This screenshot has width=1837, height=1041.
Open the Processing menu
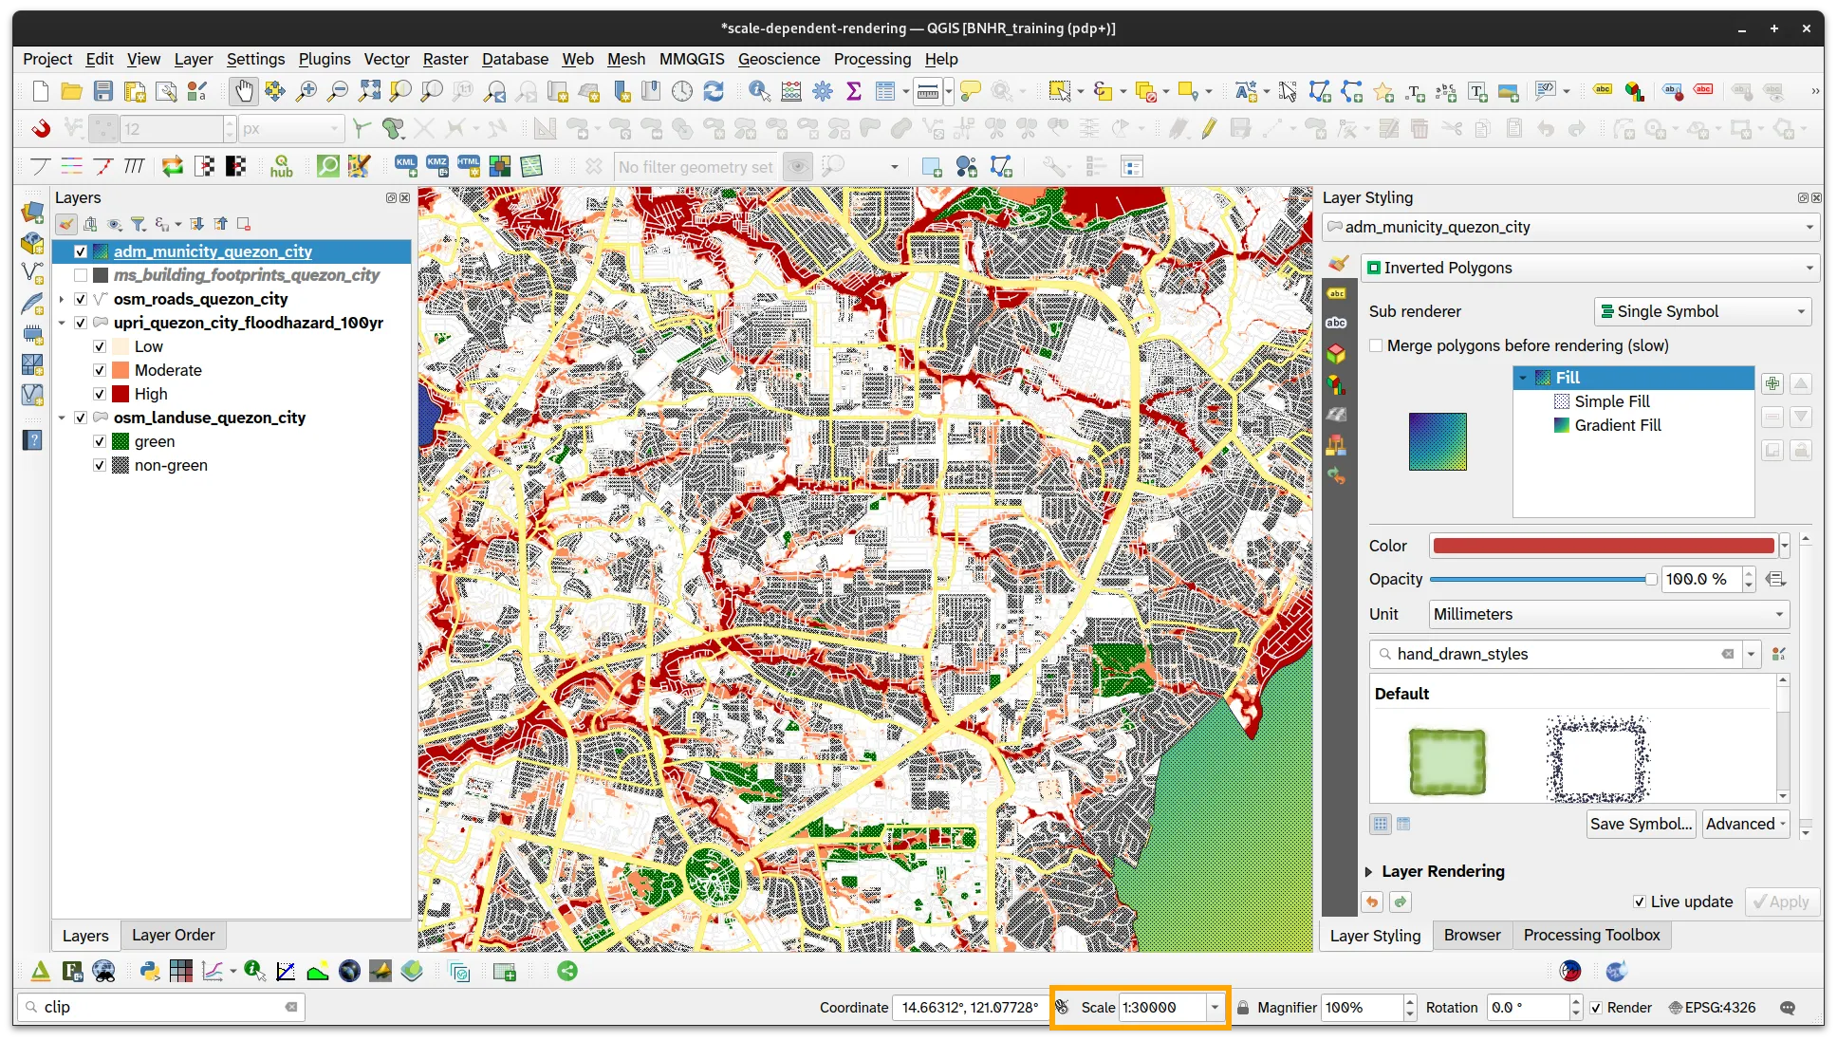coord(872,59)
